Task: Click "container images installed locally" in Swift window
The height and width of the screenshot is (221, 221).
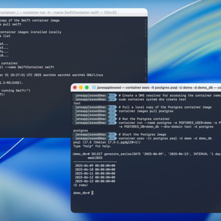Action: (x=30, y=32)
